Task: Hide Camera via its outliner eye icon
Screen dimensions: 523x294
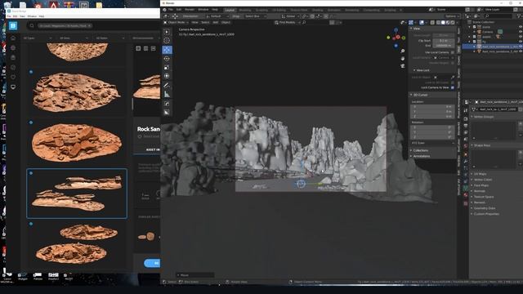Action: pos(521,32)
